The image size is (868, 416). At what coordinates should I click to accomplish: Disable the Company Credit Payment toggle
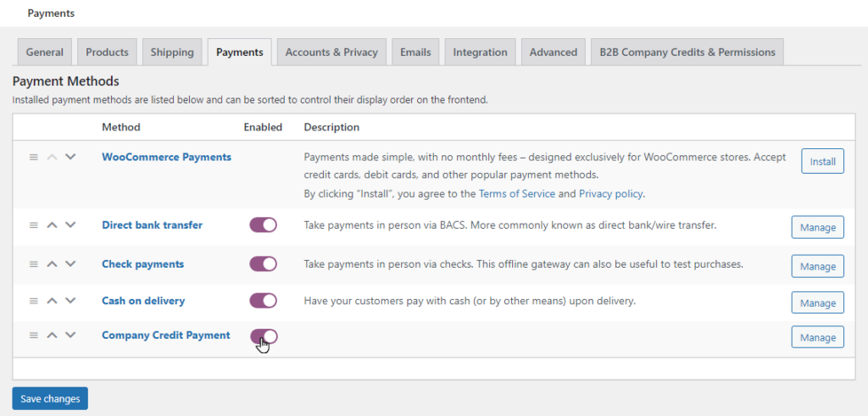(263, 336)
